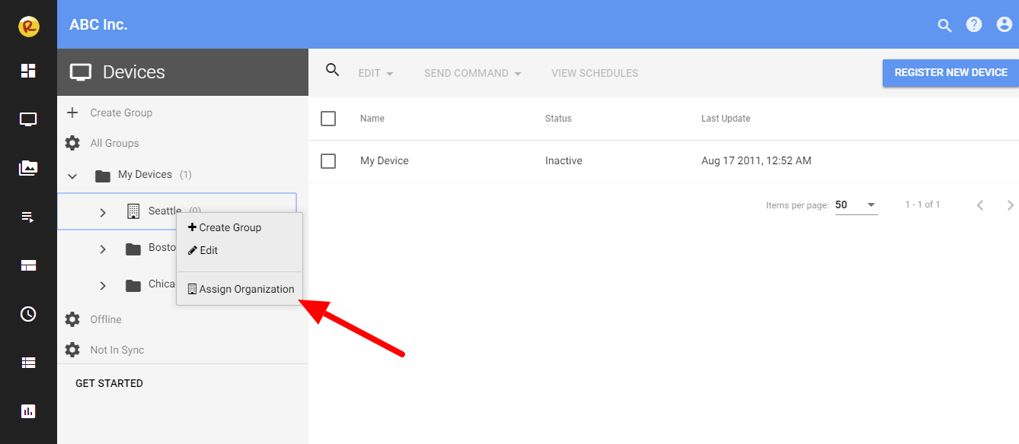Click REGISTER NEW DEVICE button
This screenshot has height=444, width=1019.
[950, 73]
